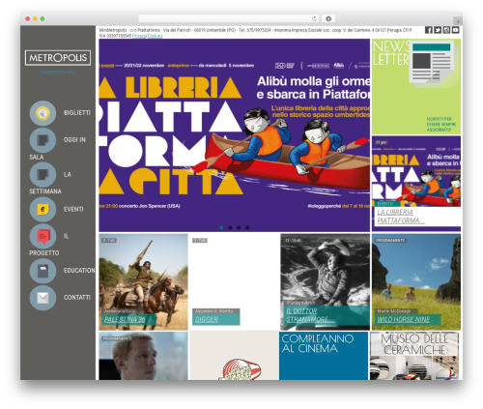Image resolution: width=483 pixels, height=409 pixels.
Task: Click the Newsletter signup tile
Action: 416,86
